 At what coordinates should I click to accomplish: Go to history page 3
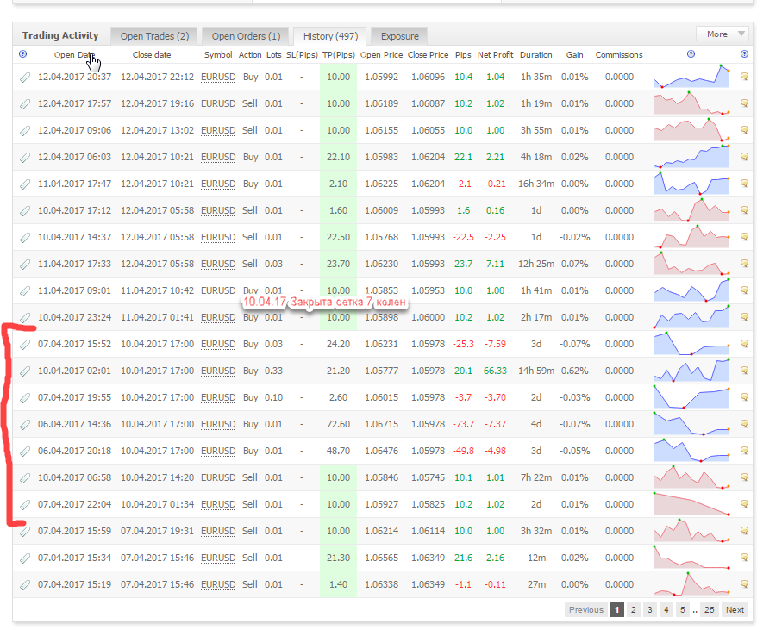point(650,609)
